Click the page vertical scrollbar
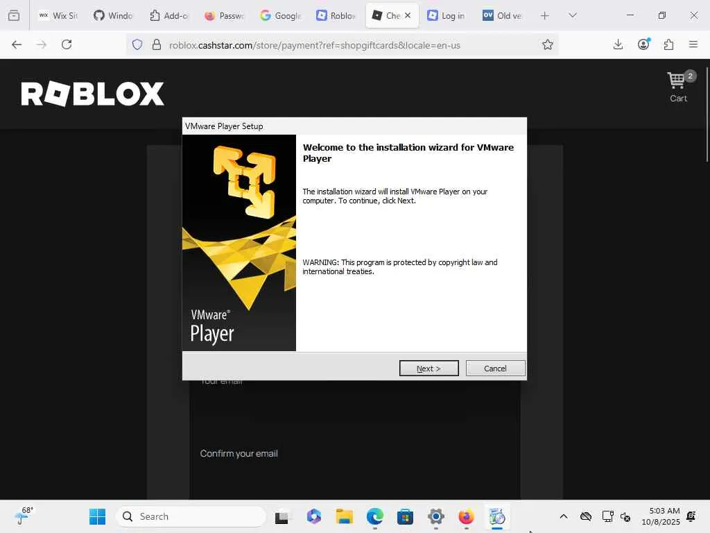710x533 pixels. click(x=707, y=115)
